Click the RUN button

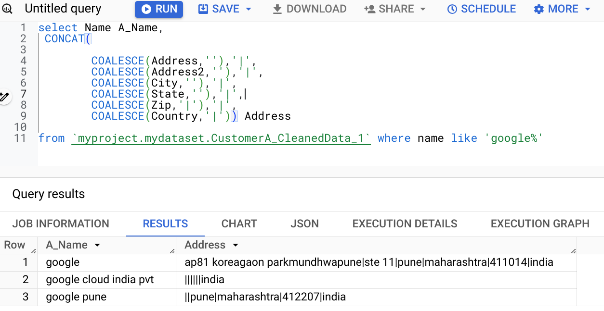pos(159,9)
